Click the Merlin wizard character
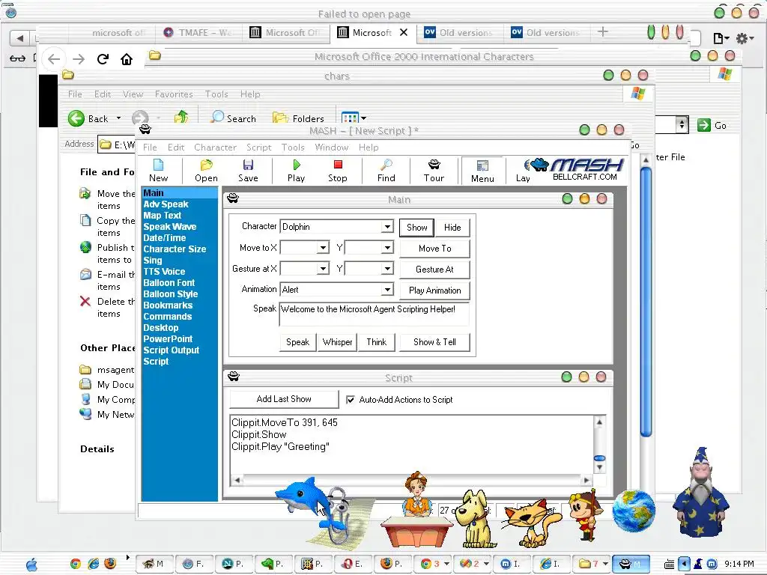Image resolution: width=767 pixels, height=575 pixels. pyautogui.click(x=700, y=491)
